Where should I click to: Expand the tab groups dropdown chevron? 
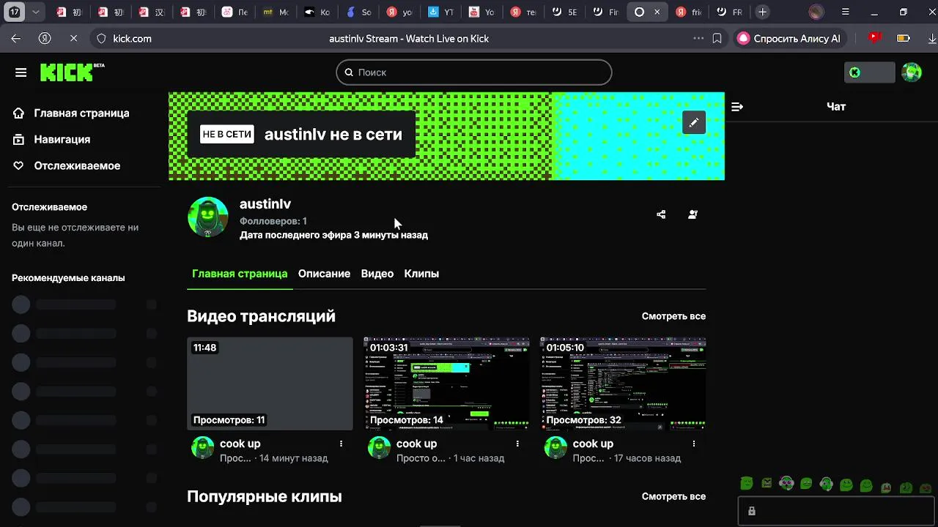35,12
